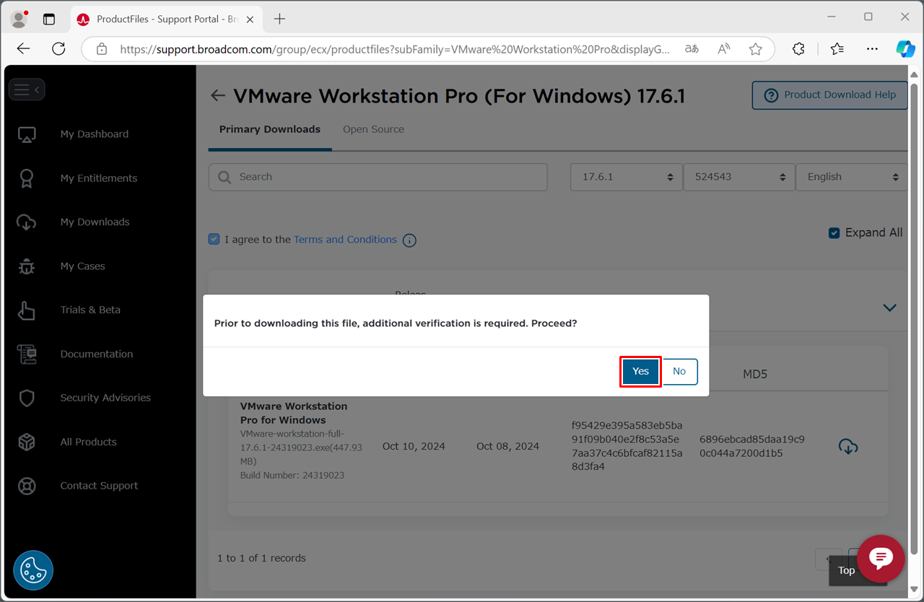
Task: Open My Downloads in the sidebar
Action: [x=95, y=222]
